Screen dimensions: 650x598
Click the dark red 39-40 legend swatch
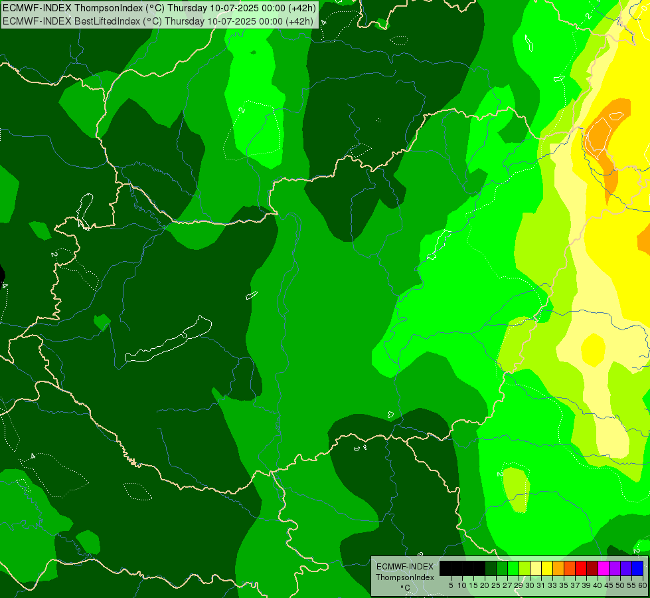592,569
